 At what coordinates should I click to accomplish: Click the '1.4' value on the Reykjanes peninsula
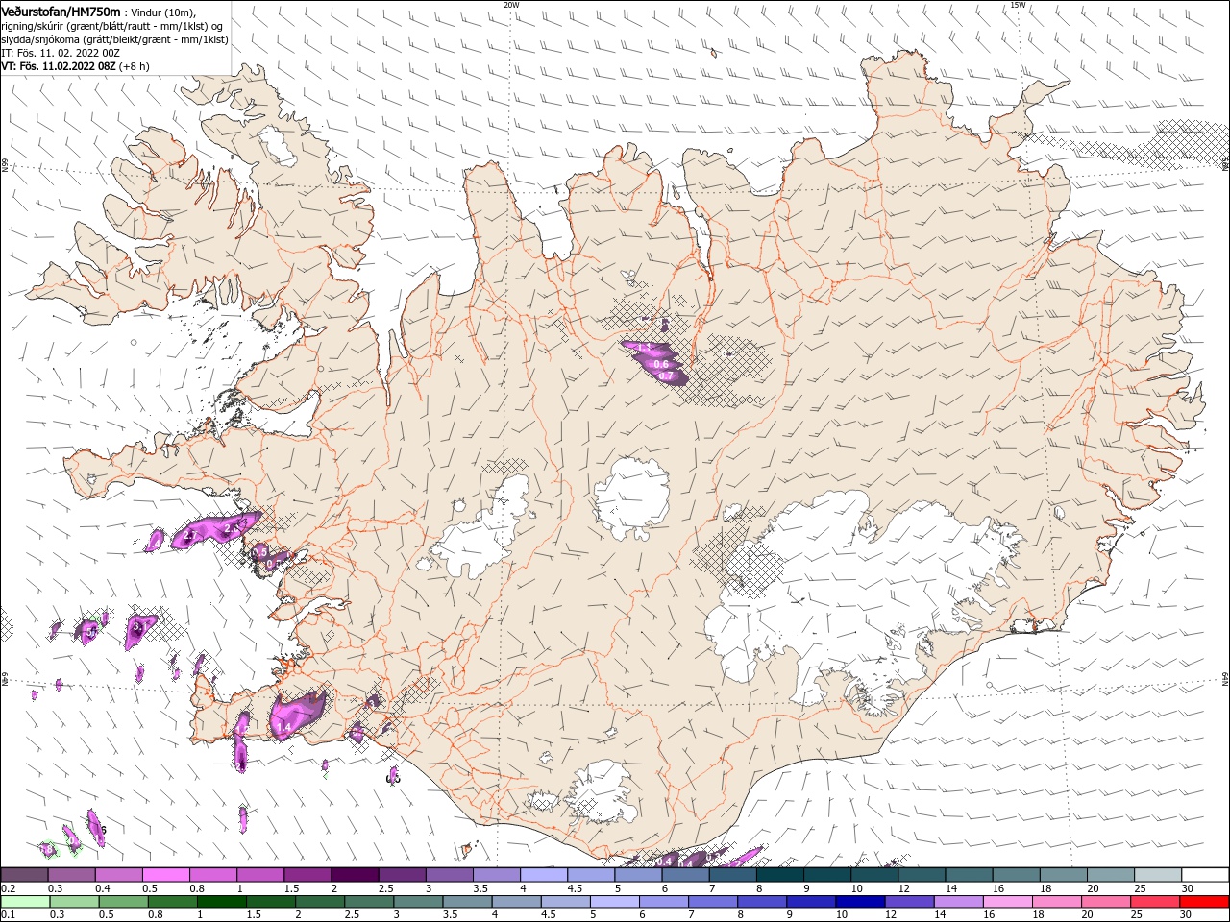pyautogui.click(x=283, y=729)
